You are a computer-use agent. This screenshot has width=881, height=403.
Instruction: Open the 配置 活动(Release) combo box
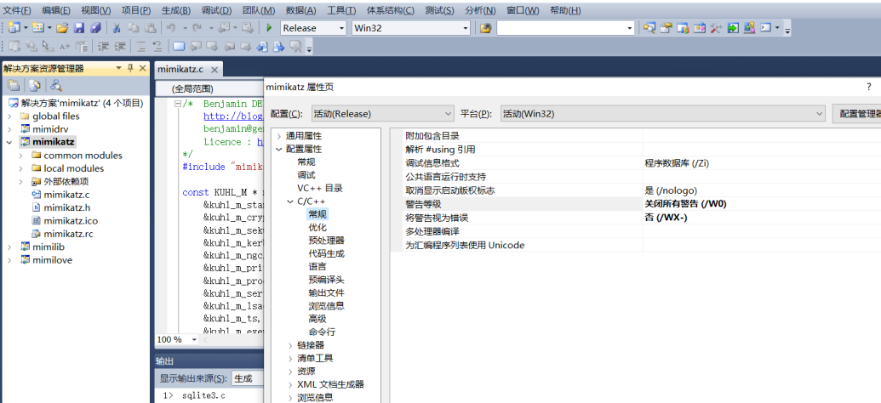pyautogui.click(x=383, y=113)
